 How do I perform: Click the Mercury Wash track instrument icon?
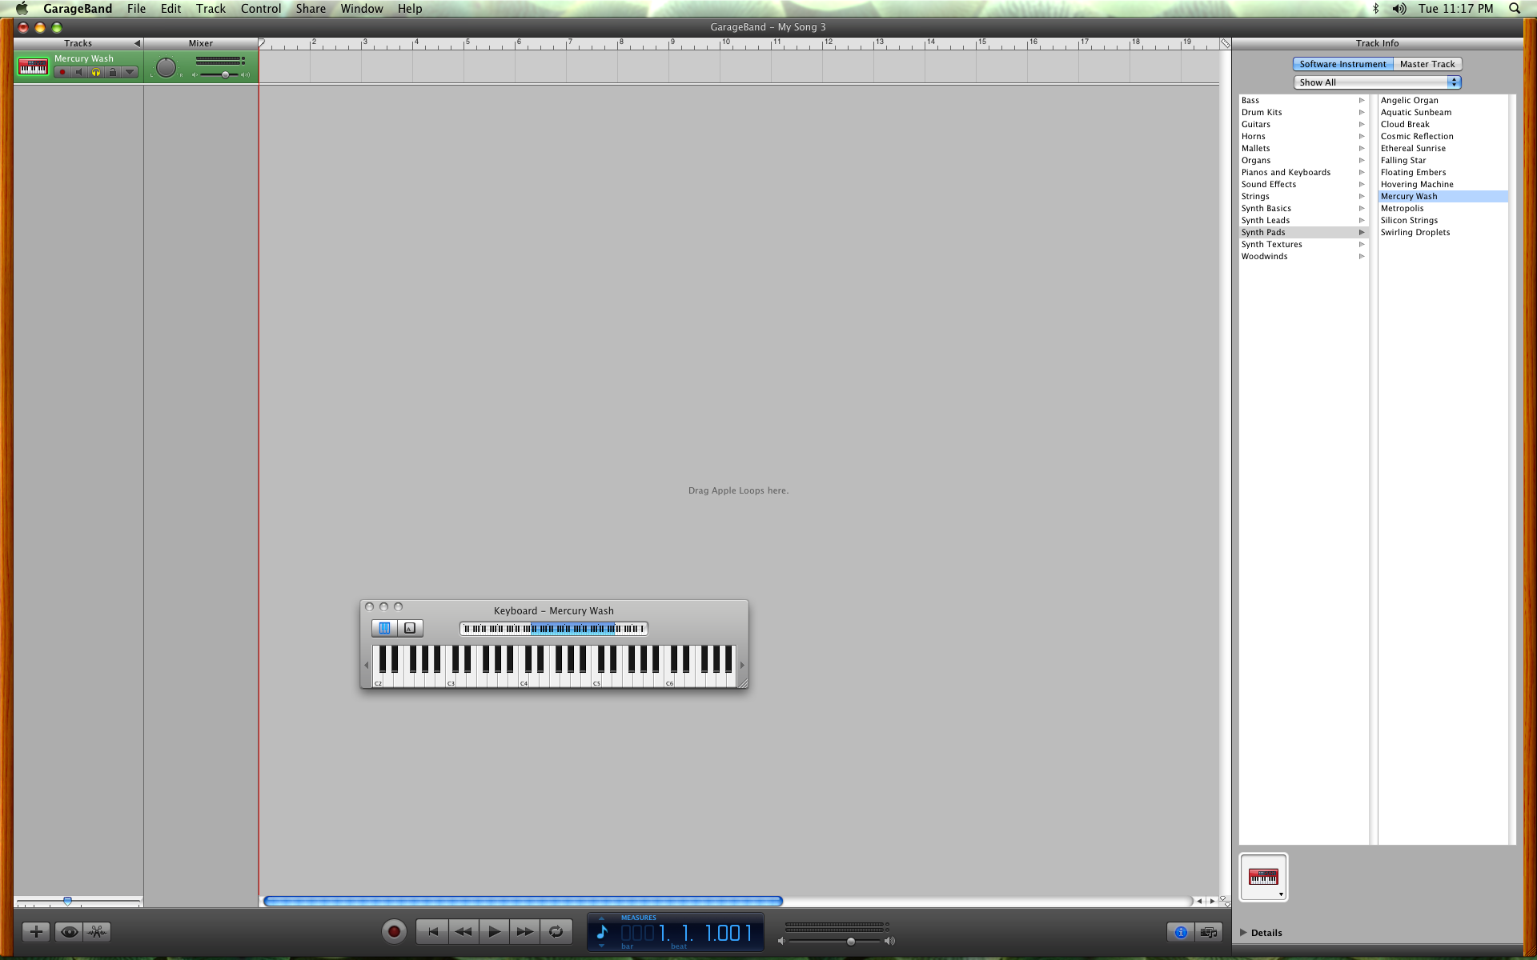tap(33, 67)
